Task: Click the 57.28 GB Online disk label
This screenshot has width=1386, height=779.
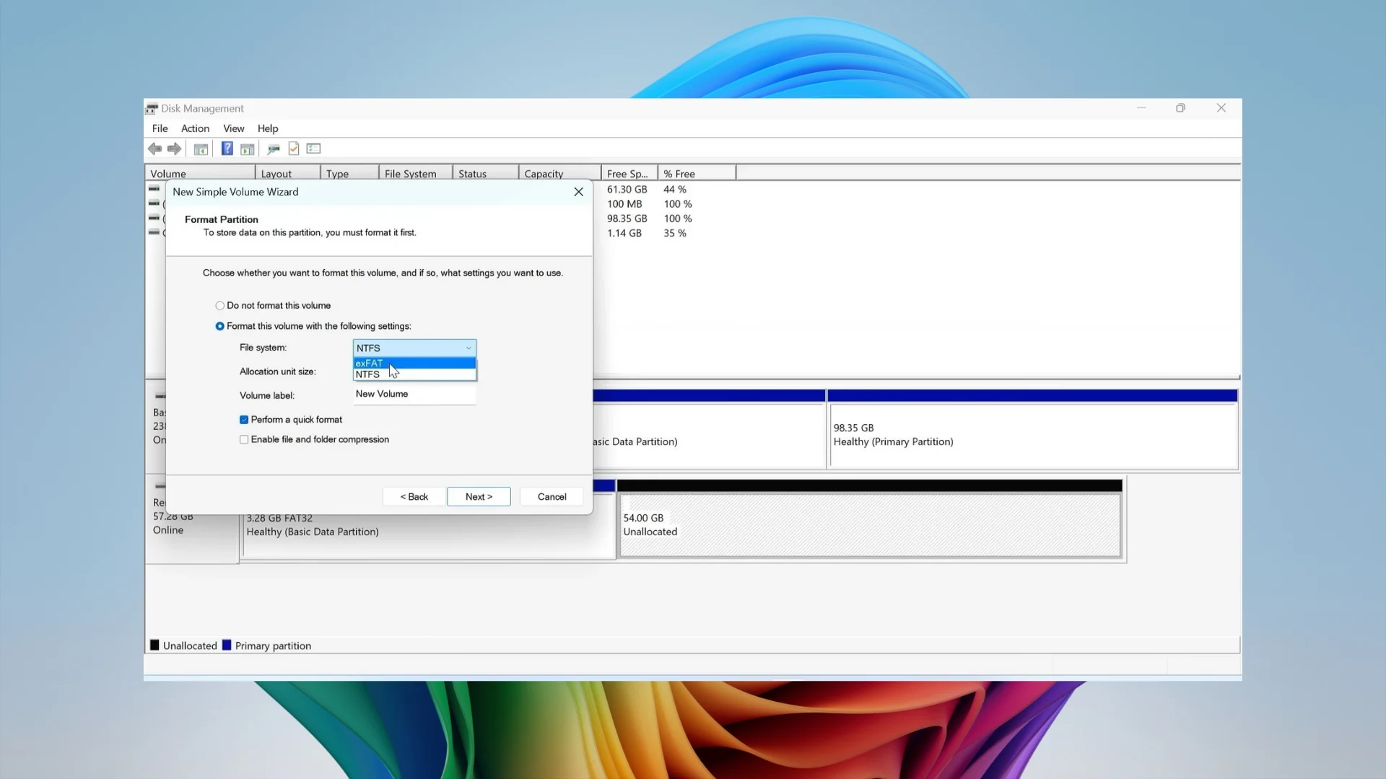Action: tap(173, 523)
